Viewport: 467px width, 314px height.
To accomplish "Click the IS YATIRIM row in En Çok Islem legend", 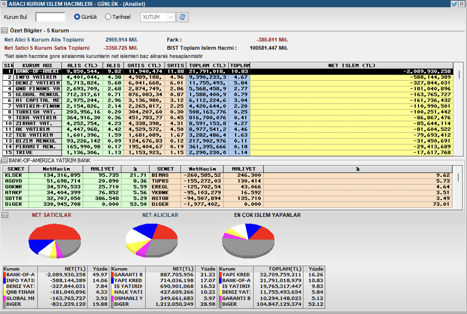I will [x=272, y=286].
